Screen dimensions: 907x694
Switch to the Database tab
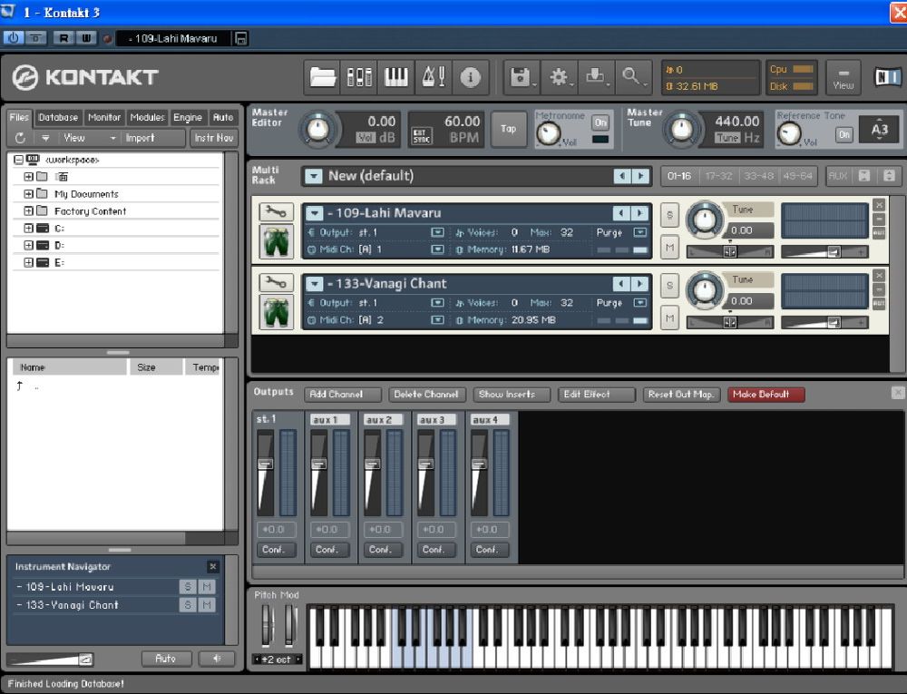[58, 117]
